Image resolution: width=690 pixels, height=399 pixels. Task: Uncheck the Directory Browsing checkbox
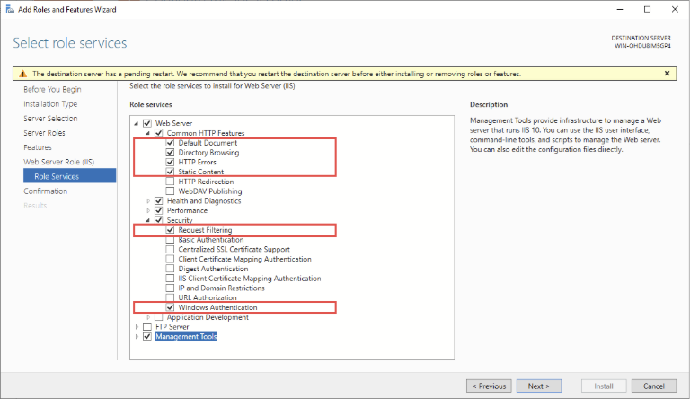[x=171, y=153]
